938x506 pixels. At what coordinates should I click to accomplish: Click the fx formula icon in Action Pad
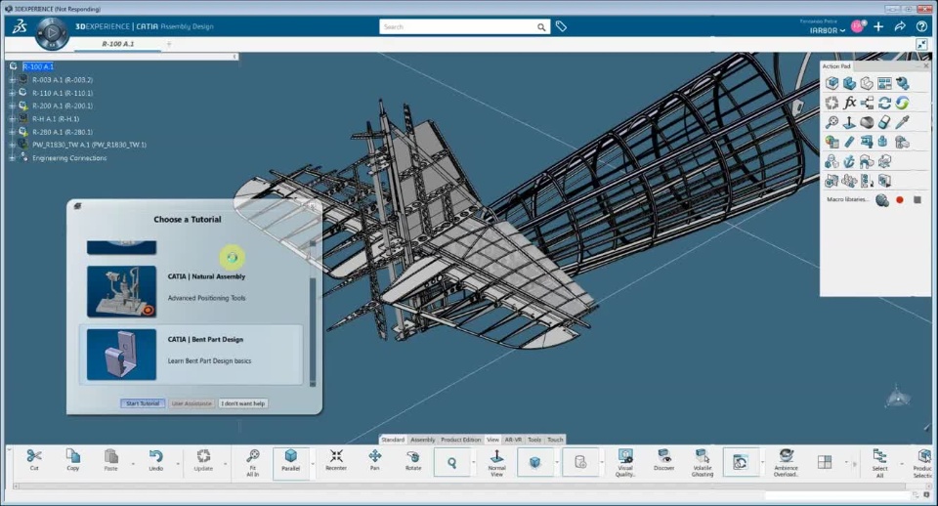(849, 103)
